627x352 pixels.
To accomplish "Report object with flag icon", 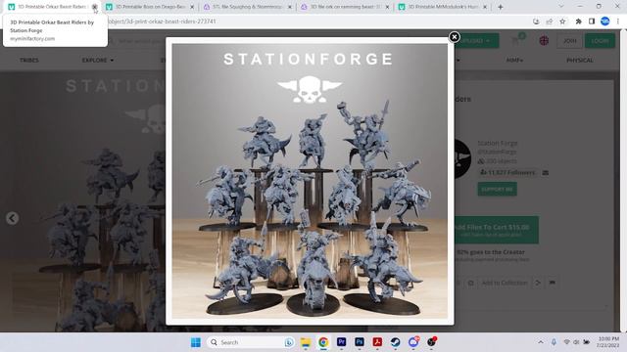I will pos(553,283).
